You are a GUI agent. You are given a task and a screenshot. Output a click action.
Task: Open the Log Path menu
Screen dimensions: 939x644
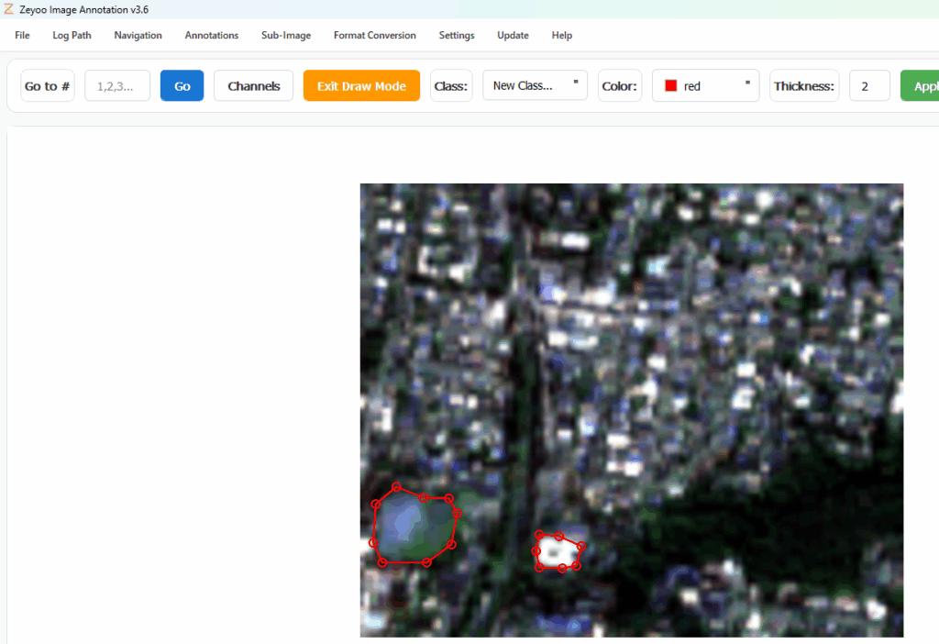point(72,36)
